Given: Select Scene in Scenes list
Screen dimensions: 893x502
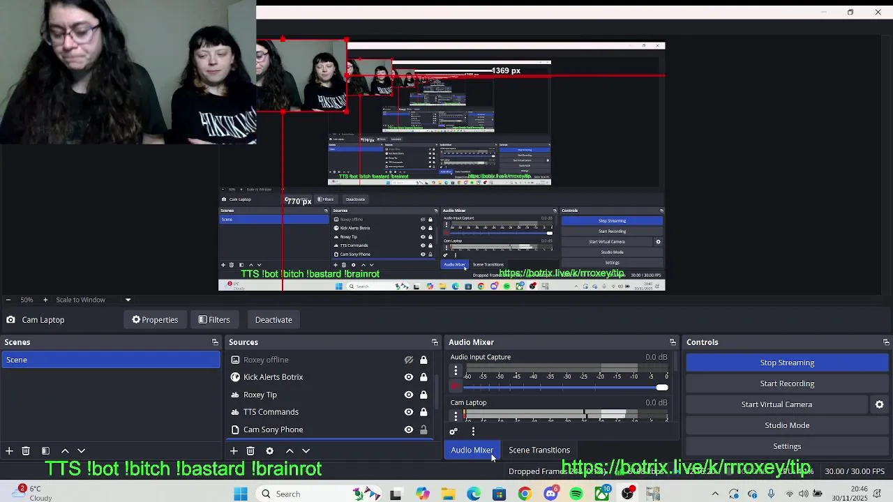Looking at the screenshot, I should click(110, 360).
